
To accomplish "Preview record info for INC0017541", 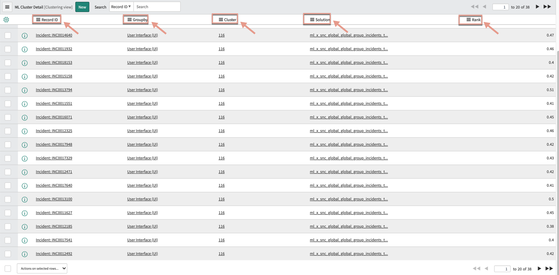I will [25, 240].
